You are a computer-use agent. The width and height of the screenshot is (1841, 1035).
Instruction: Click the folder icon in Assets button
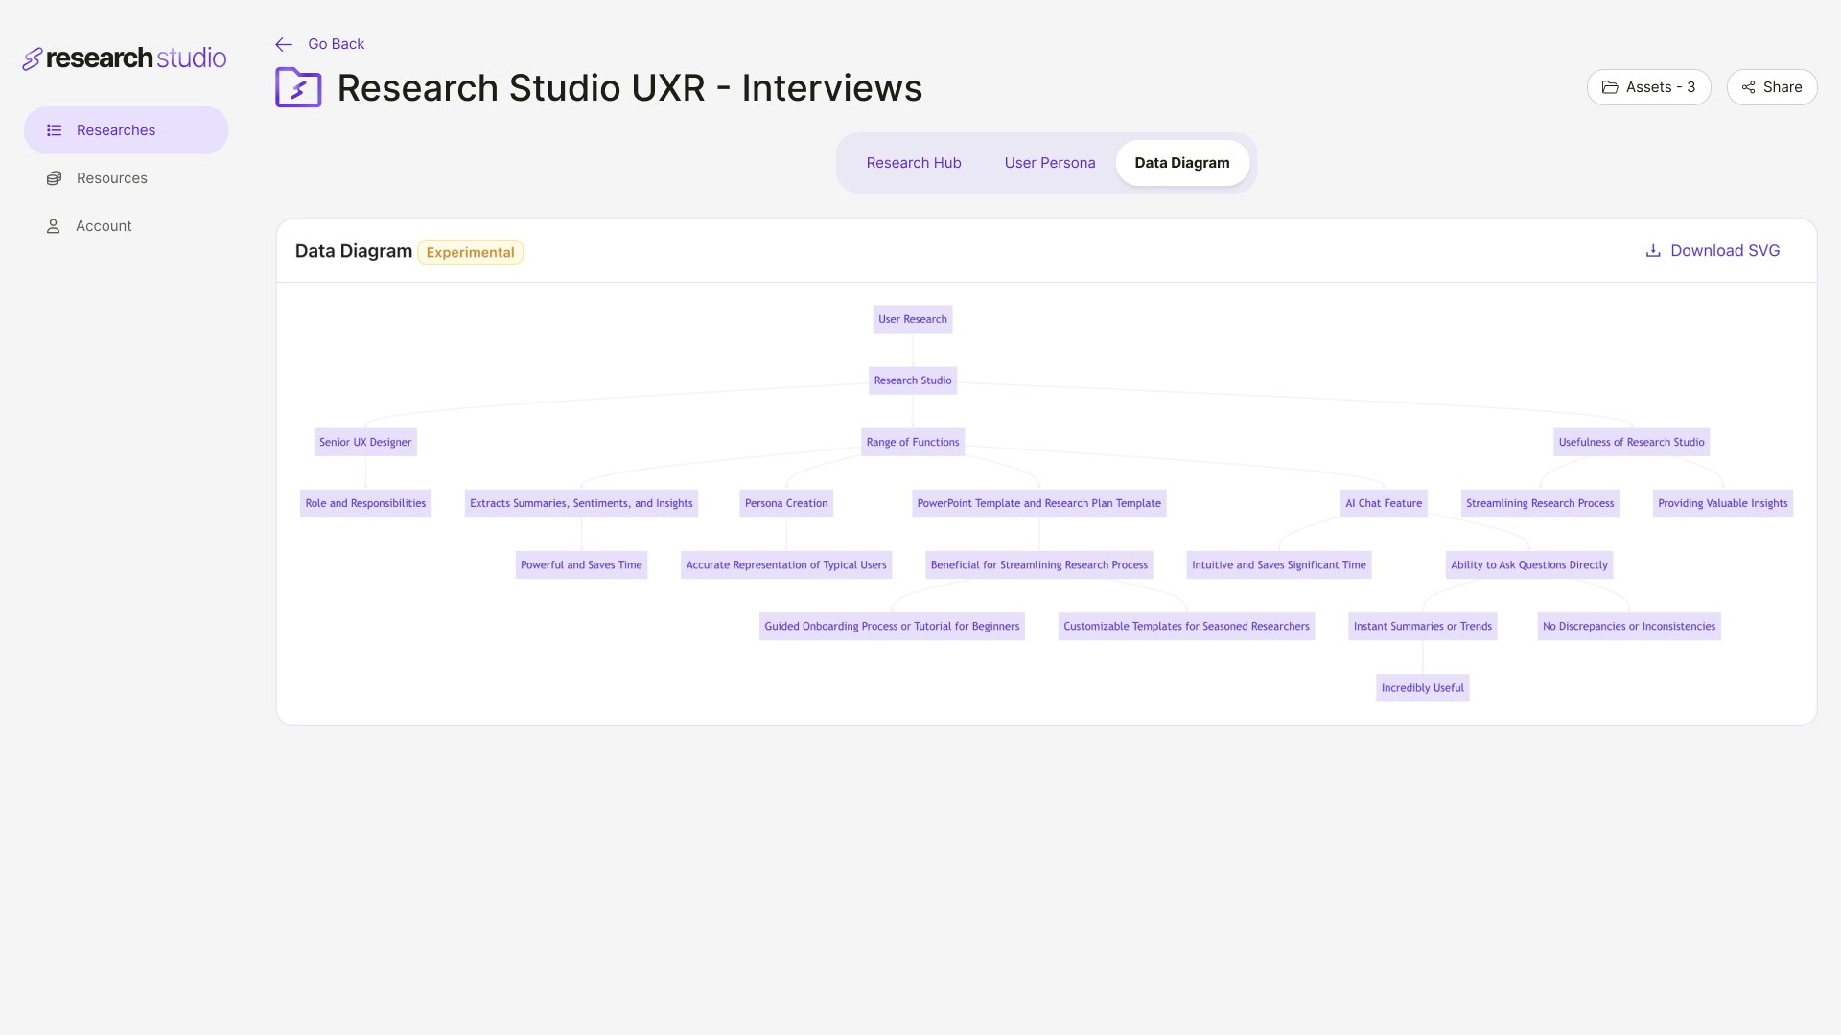1610,87
